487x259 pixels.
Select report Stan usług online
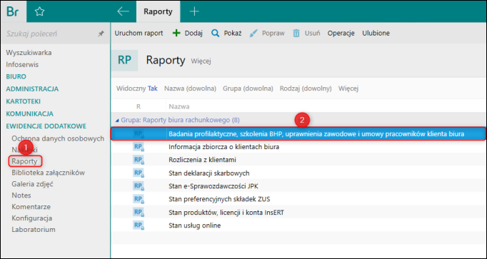(298, 225)
